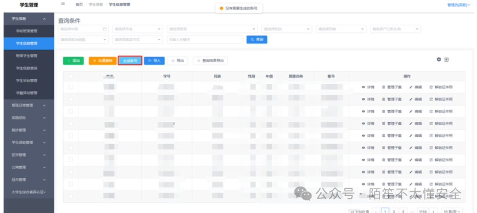This screenshot has width=477, height=213.
Task: Open 管理子集 in the fifth table row
Action: 392,136
